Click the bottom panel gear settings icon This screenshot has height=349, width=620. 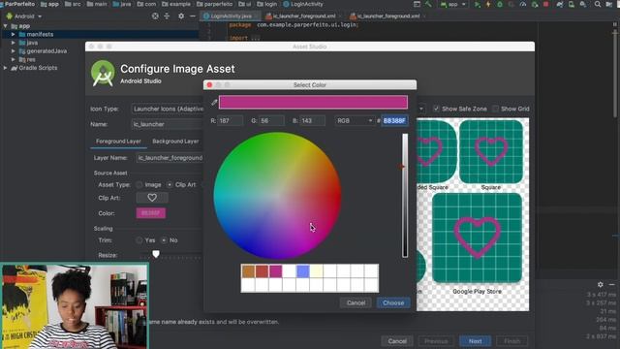601,284
